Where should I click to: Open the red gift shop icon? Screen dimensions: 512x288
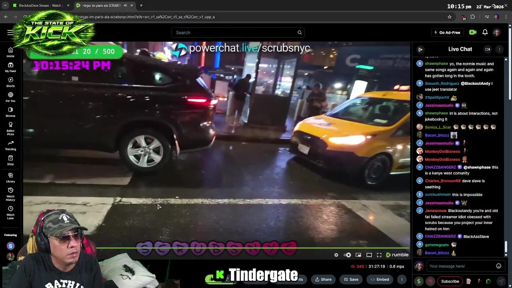coord(430,281)
